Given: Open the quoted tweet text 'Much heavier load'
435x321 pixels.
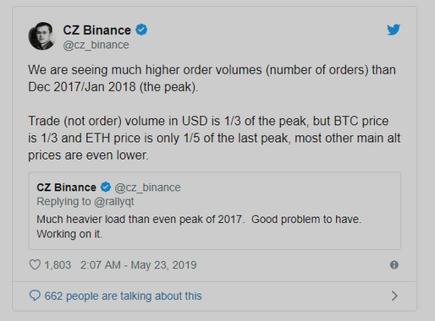Looking at the screenshot, I should [199, 226].
